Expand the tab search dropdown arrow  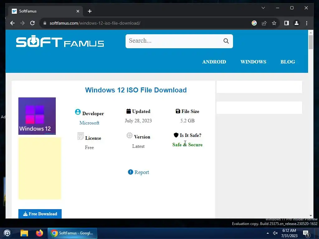[263, 8]
